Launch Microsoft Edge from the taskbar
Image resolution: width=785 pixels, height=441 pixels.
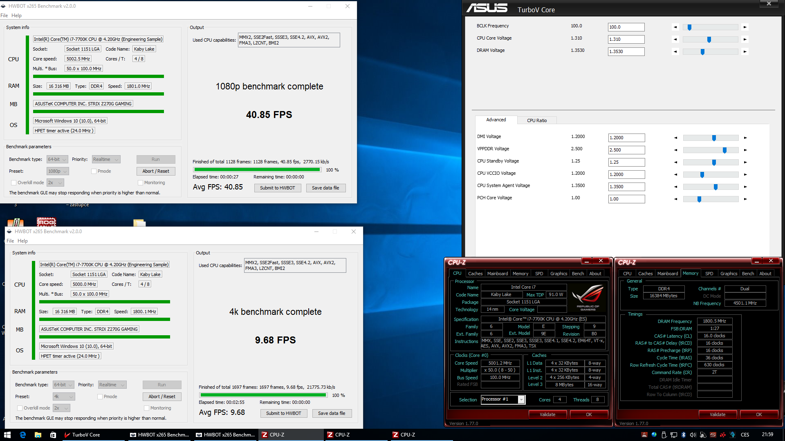pyautogui.click(x=23, y=435)
